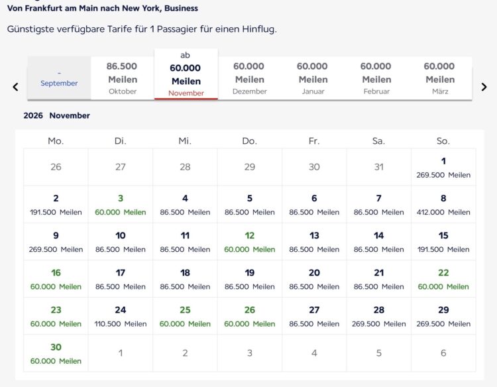Pick November 16 at 60.000 Meilen
Screen dimensions: 497x387
(x=56, y=279)
